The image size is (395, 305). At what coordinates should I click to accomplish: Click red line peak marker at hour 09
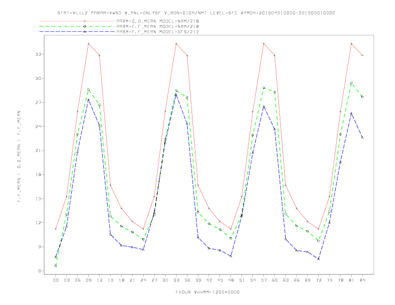[88, 44]
